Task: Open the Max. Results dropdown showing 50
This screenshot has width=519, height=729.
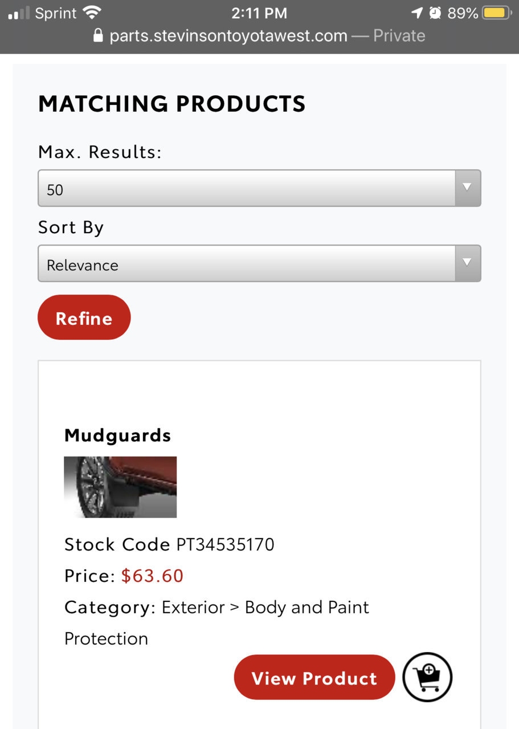Action: (x=259, y=188)
